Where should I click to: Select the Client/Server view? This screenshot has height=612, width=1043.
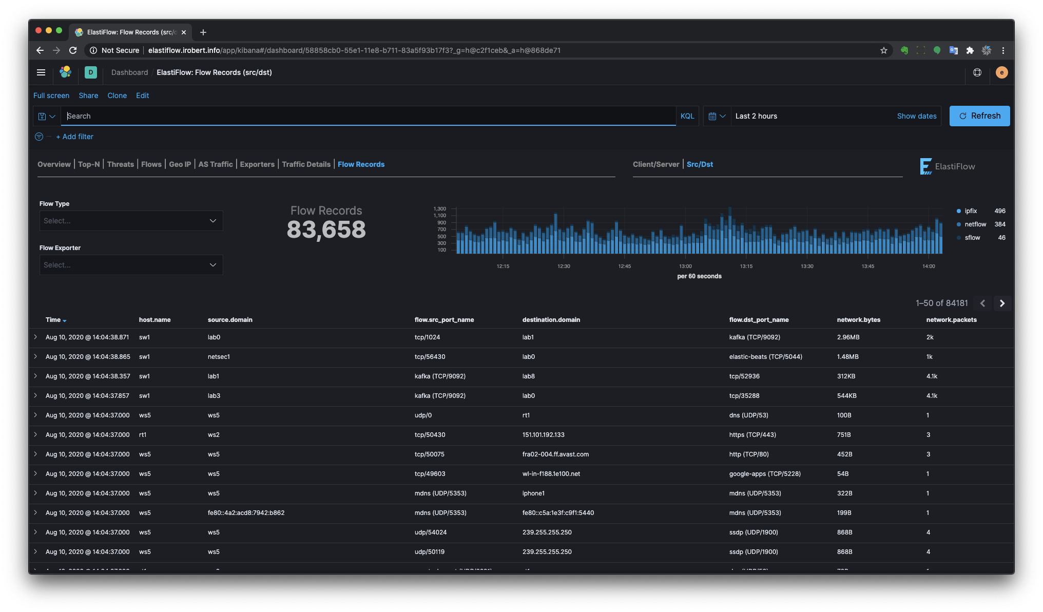[656, 164]
